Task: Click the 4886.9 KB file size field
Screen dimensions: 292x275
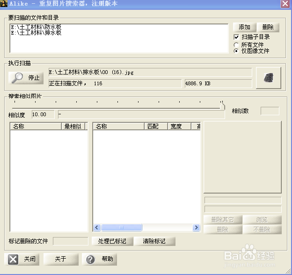Action: 218,83
